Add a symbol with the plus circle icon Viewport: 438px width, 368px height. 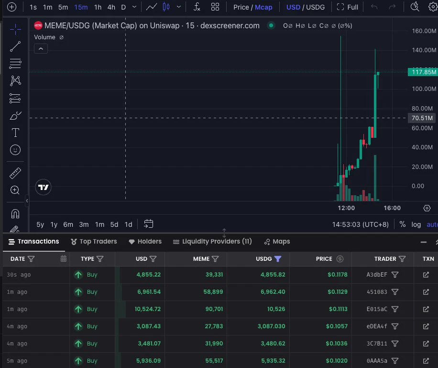pos(12,7)
